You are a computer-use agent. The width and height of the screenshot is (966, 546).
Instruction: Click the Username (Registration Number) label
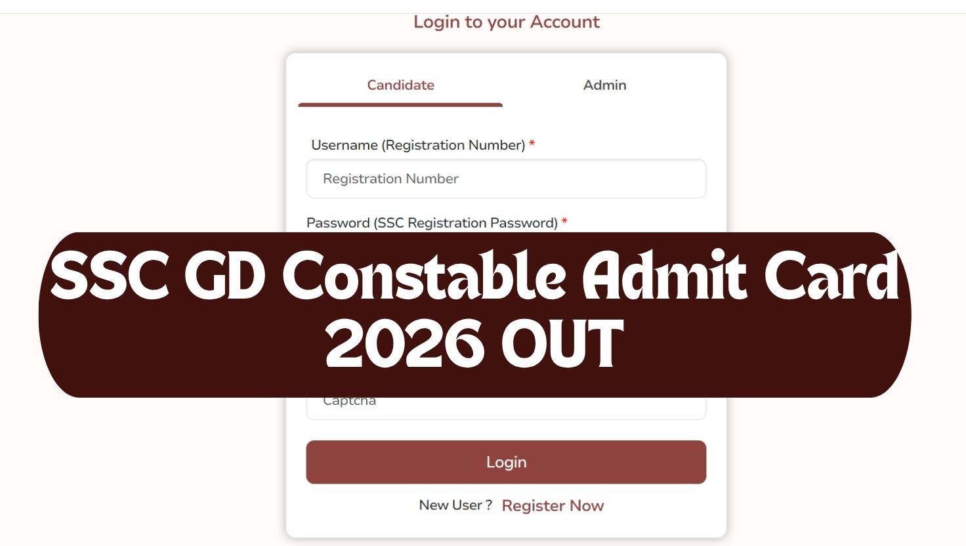coord(418,145)
